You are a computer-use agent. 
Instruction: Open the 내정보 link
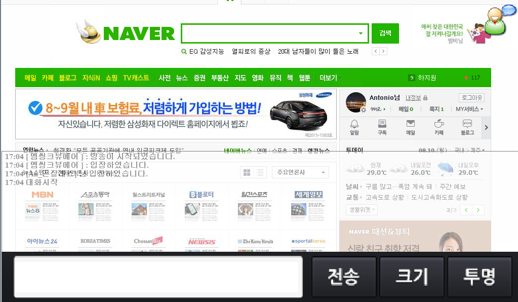click(x=413, y=98)
